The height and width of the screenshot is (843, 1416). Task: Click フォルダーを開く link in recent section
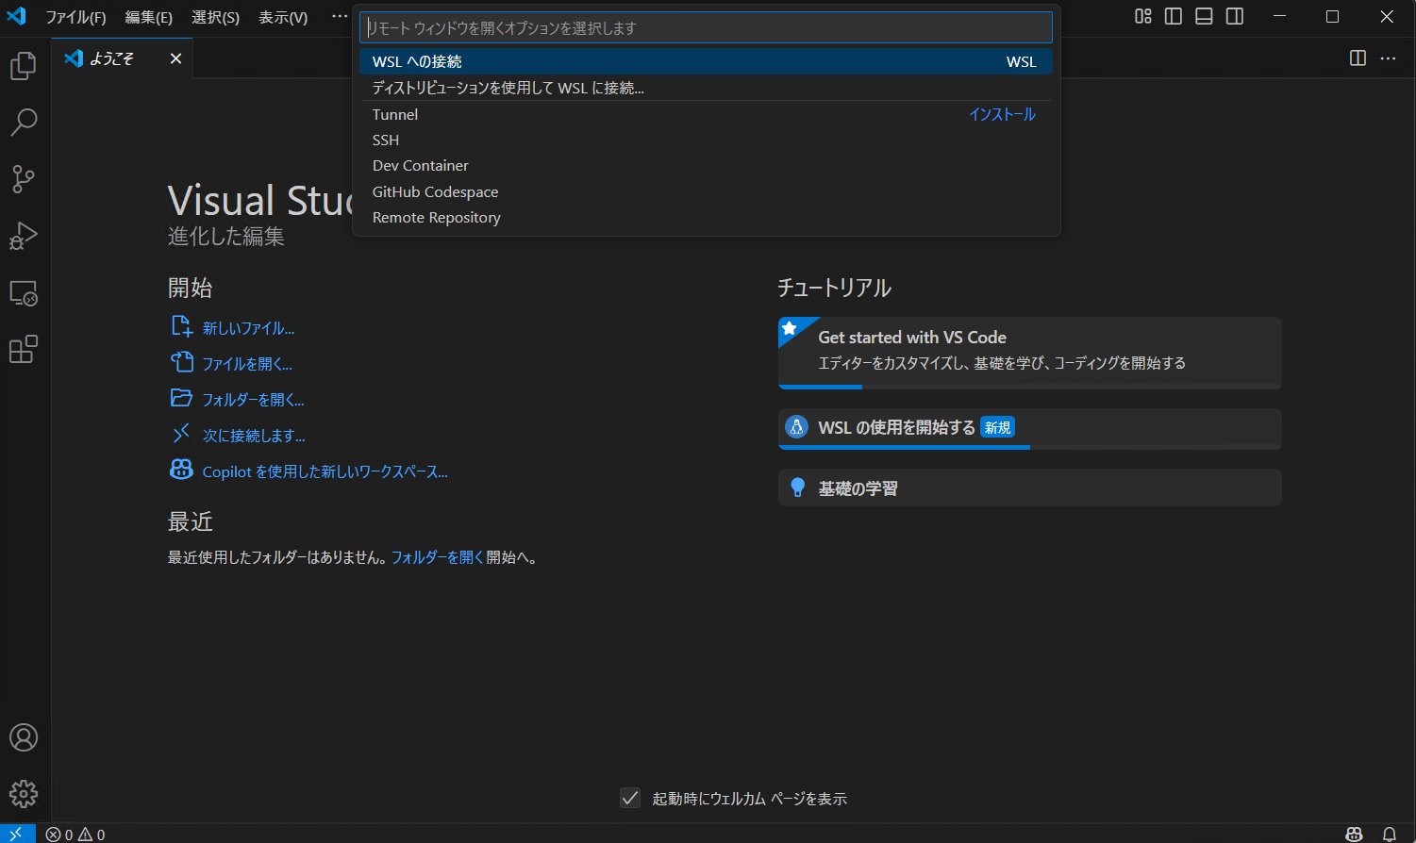click(438, 557)
